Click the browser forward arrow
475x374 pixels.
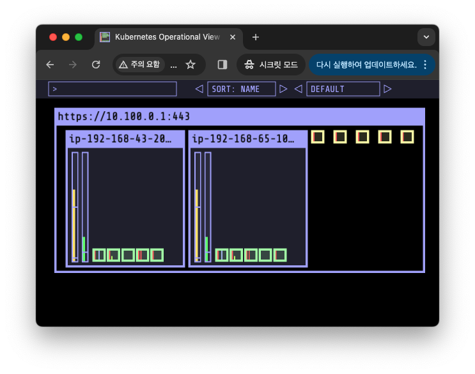[x=73, y=65]
